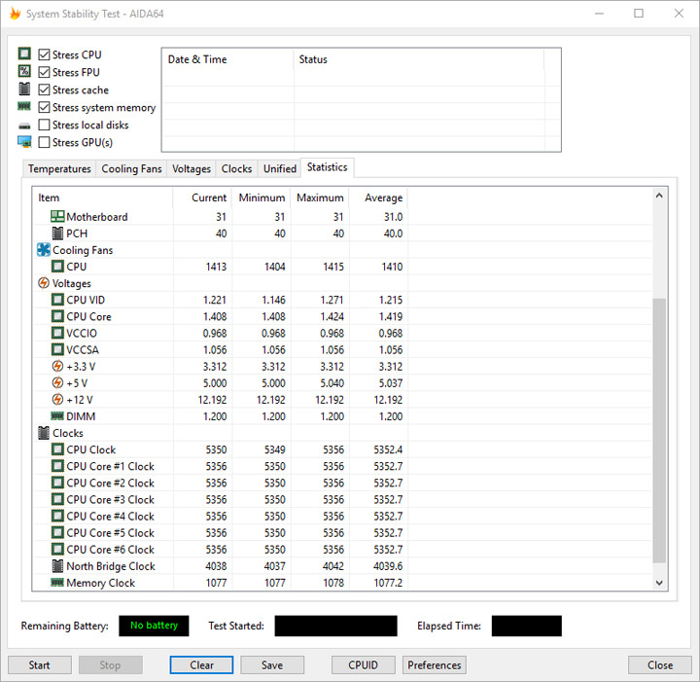Switch to the Temperatures tab
Image resolution: width=700 pixels, height=682 pixels.
(59, 169)
